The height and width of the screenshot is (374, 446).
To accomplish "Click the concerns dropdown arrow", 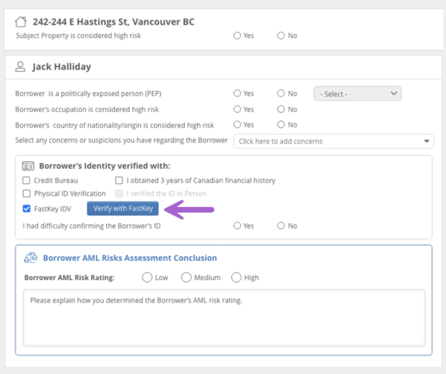I will [x=426, y=141].
